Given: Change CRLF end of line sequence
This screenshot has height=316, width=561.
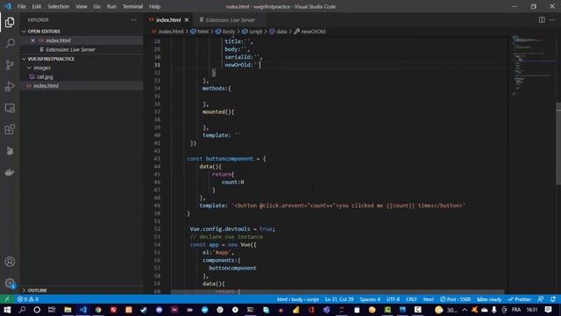Looking at the screenshot, I should pos(411,299).
